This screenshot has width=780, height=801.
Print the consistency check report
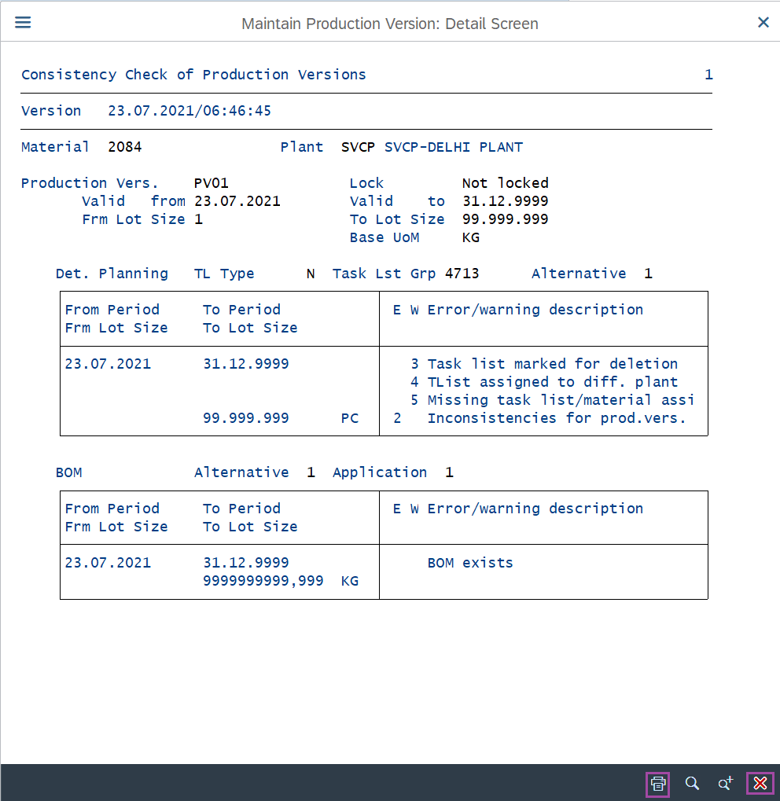tap(657, 784)
